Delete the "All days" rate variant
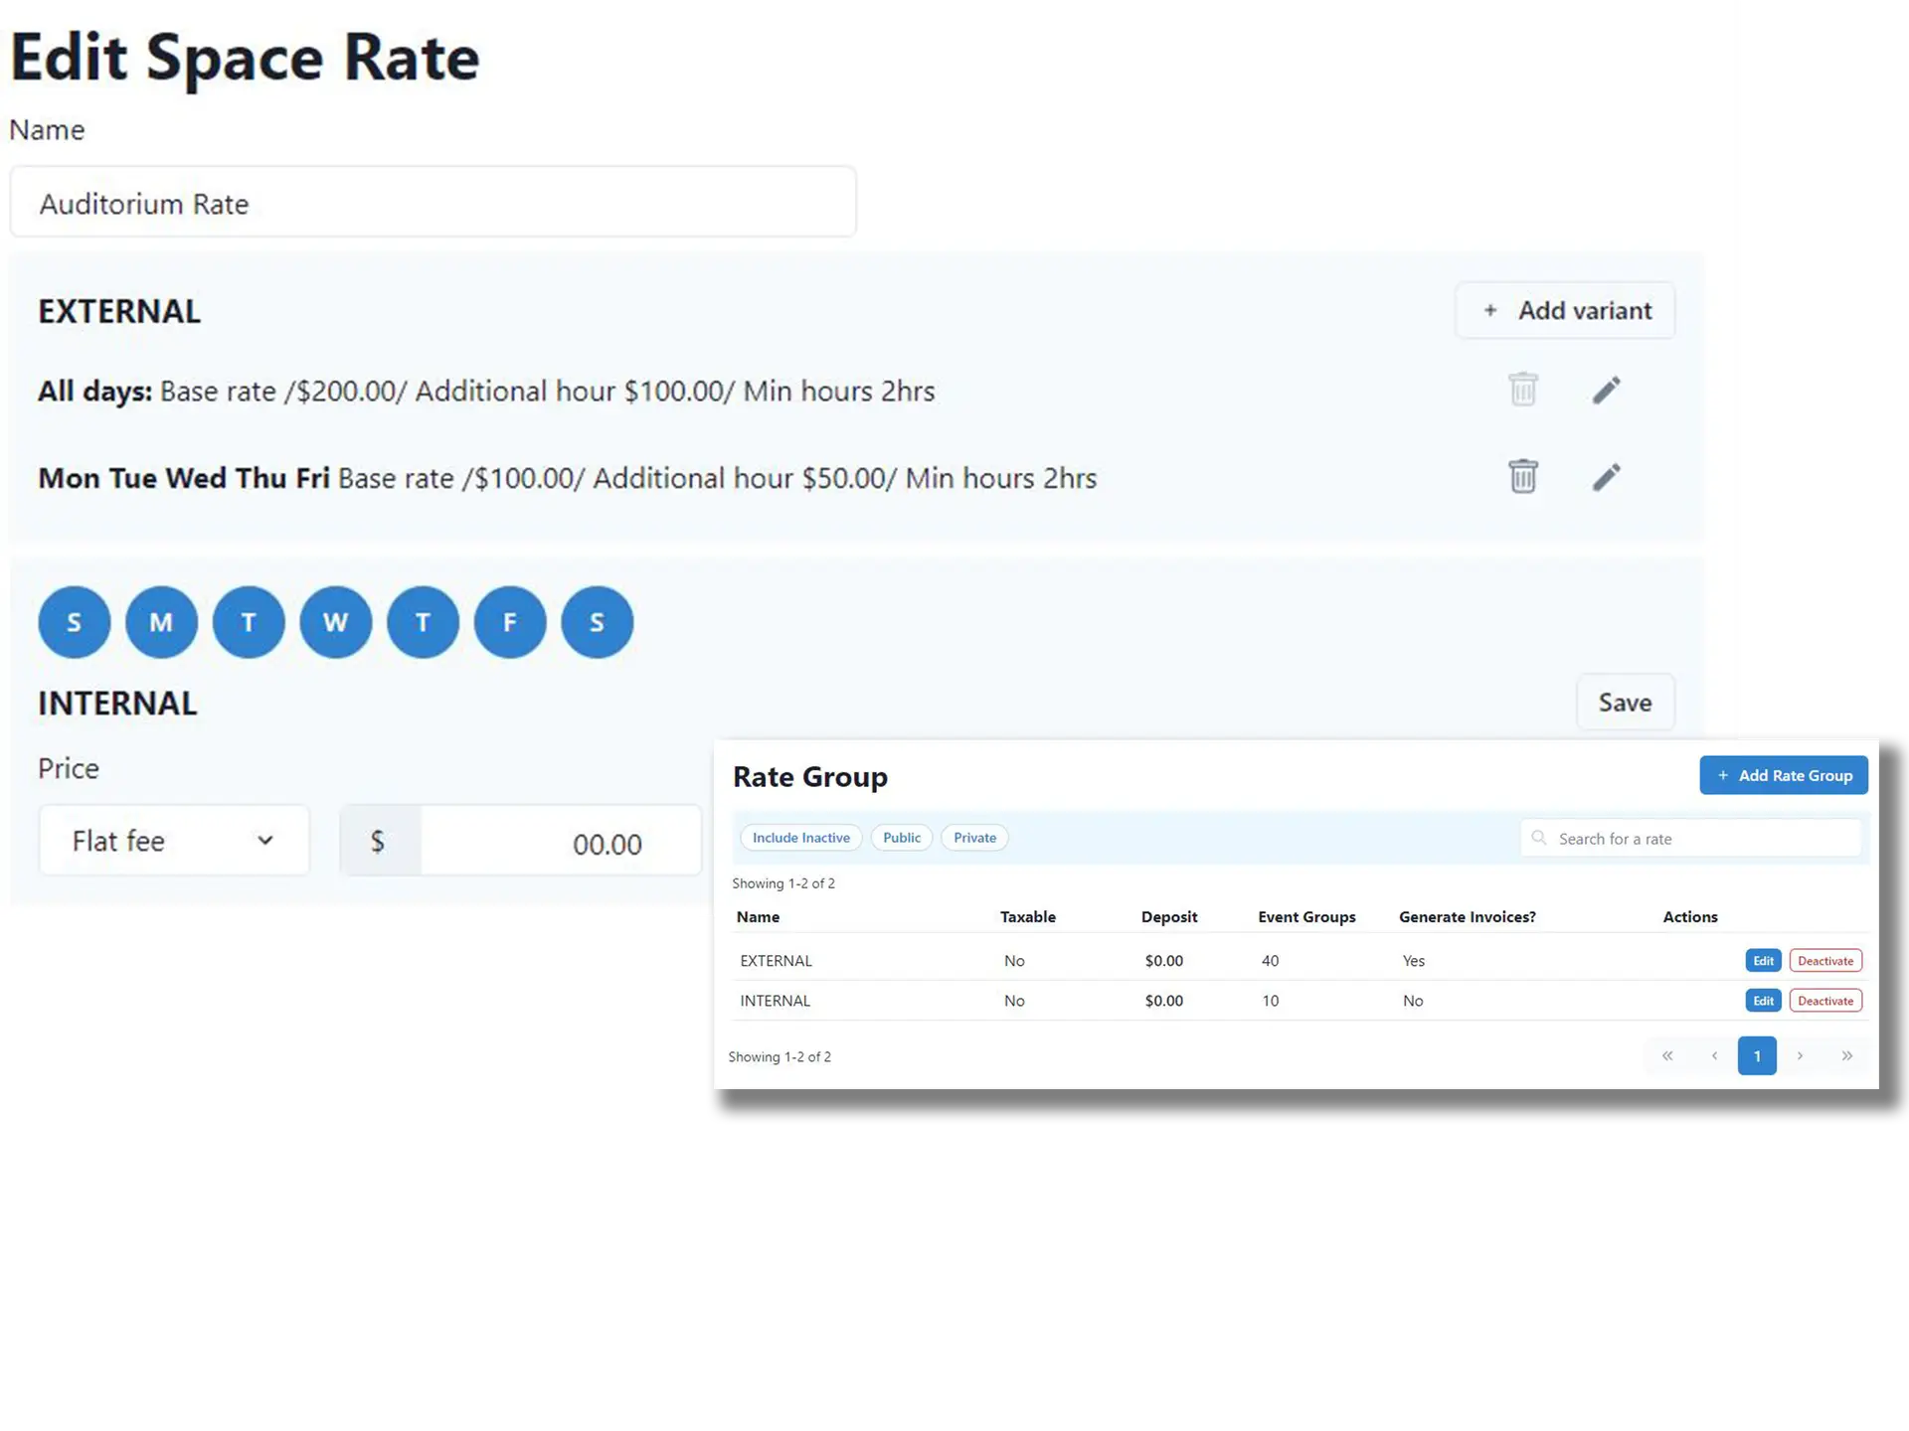This screenshot has height=1431, width=1909. pos(1523,390)
